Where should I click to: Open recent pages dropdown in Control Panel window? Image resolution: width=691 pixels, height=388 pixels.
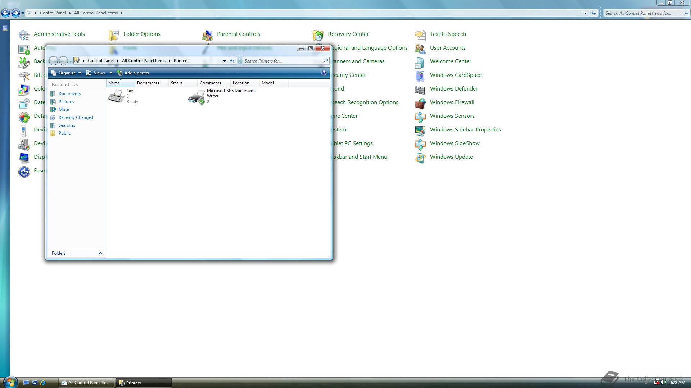tap(23, 13)
